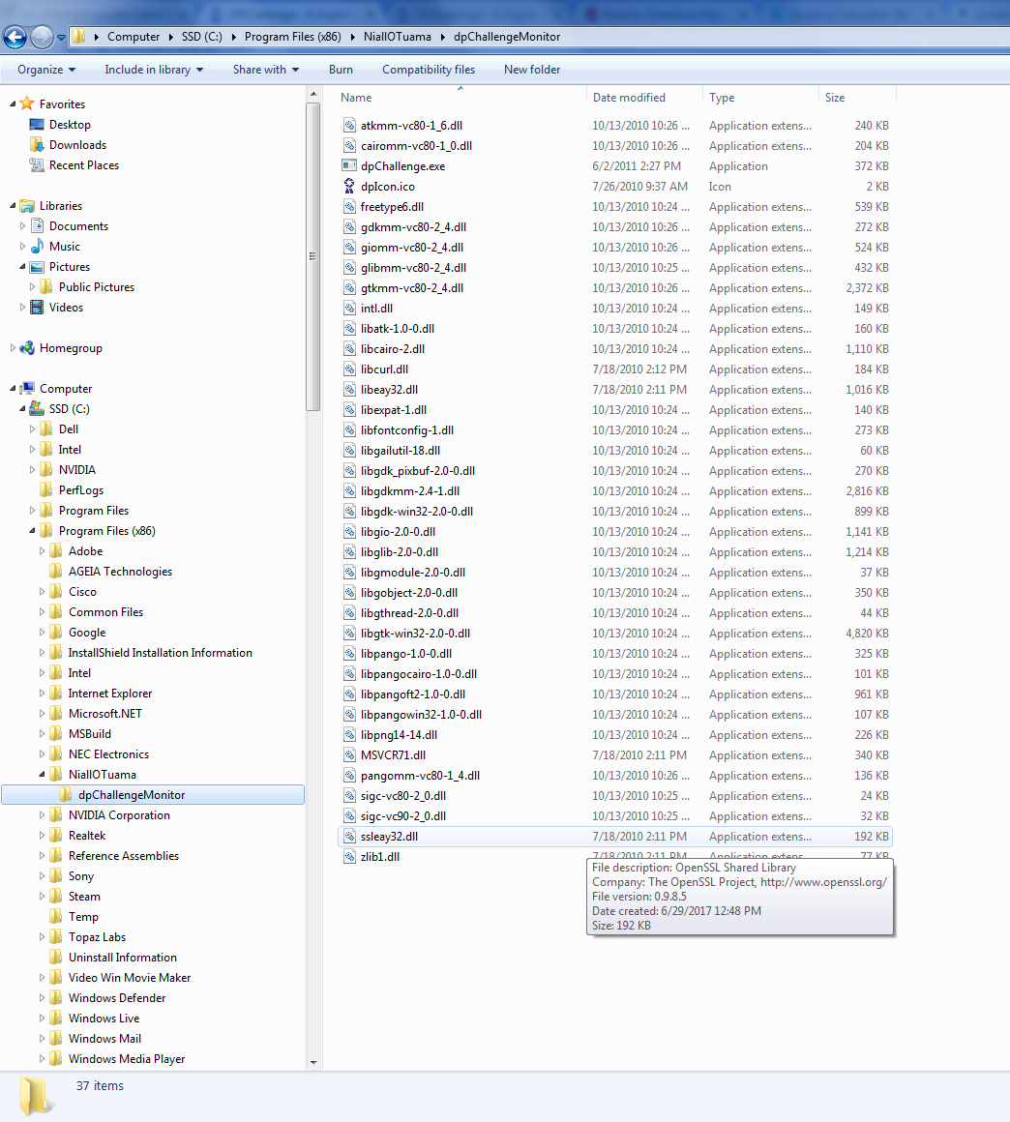
Task: Click the libcurl.dll file icon
Action: 349,369
